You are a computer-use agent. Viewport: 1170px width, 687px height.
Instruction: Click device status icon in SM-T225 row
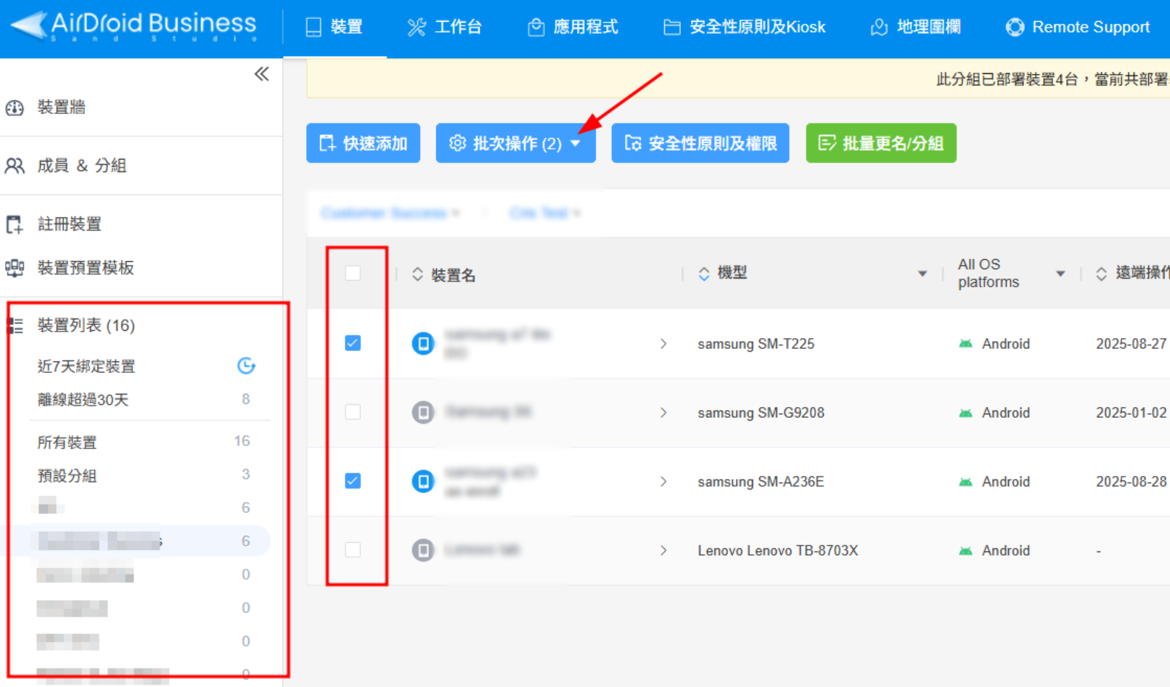click(423, 343)
